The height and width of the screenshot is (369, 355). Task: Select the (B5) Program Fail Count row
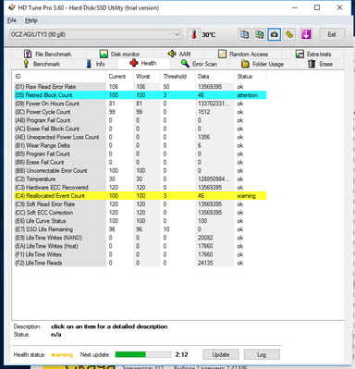(141, 154)
